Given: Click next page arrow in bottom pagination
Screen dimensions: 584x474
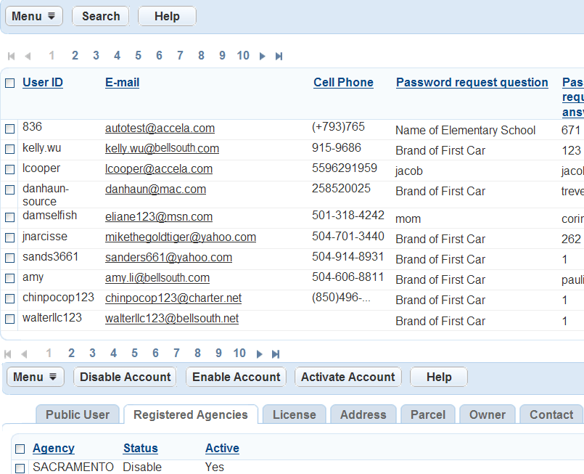Looking at the screenshot, I should coord(259,354).
